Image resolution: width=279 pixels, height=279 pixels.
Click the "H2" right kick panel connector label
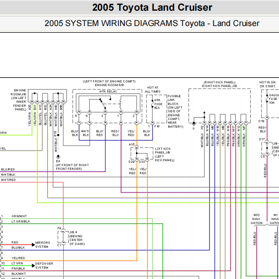[x=202, y=127]
